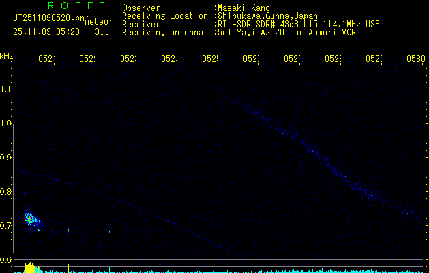Select the file name UT2511090520.pn

click(49, 18)
